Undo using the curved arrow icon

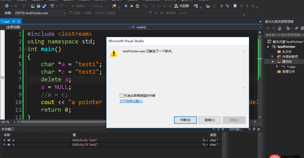[x=52, y=6]
